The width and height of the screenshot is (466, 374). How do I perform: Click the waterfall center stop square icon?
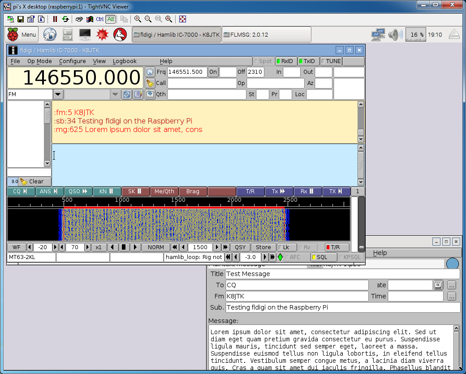coord(124,247)
